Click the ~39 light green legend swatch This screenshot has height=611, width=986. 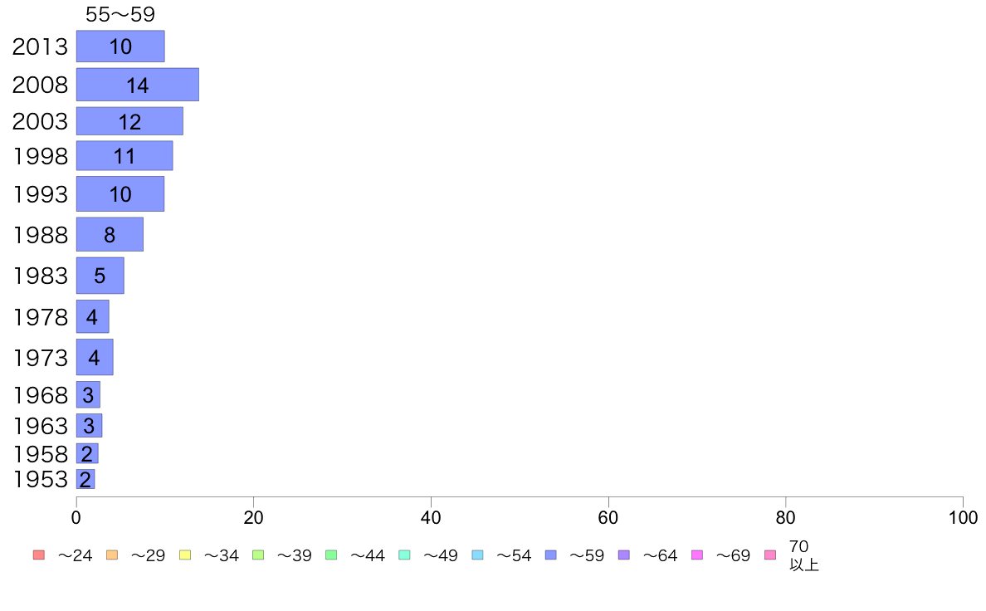coord(258,555)
